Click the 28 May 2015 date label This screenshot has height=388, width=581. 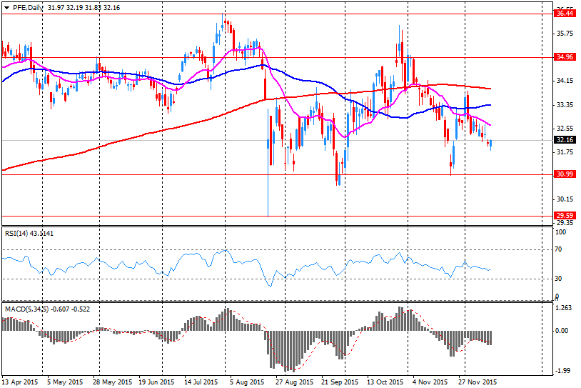coord(113,382)
